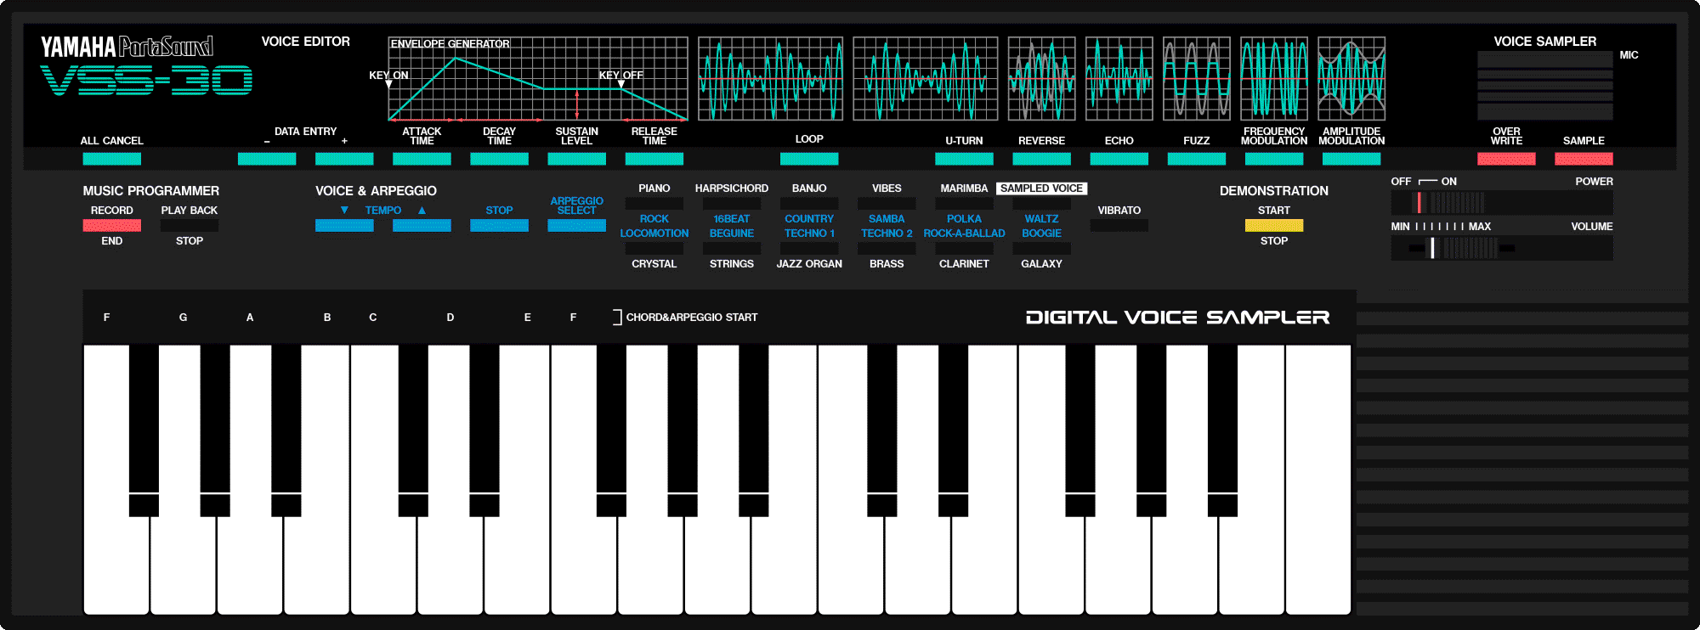The image size is (1700, 630).
Task: Select the Loop waveform display
Action: [x=771, y=79]
